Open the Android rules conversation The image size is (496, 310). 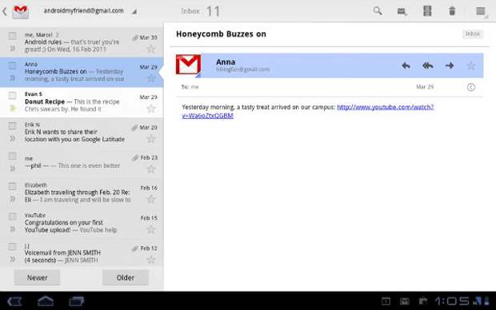tap(82, 42)
